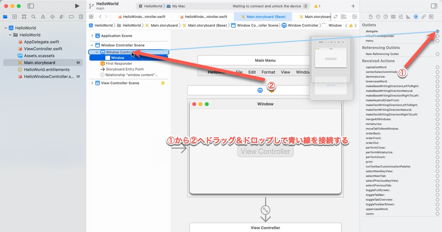Collapse the HelloWorld folder group
Image resolution: width=442 pixels, height=232 pixels.
tap(10, 35)
